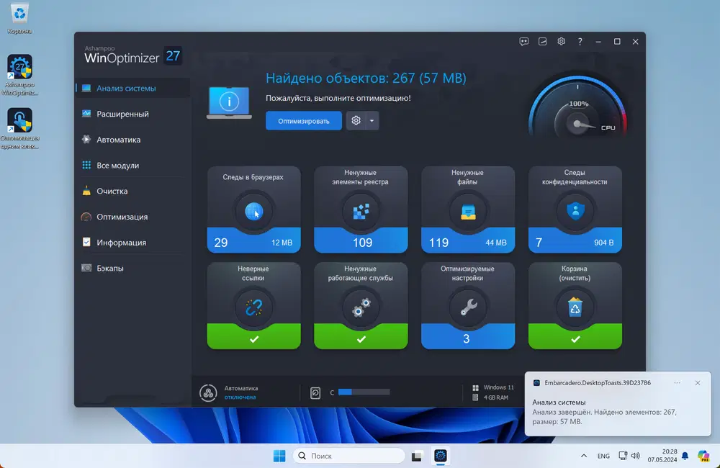The image size is (720, 468).
Task: Click the registry cubes icon in Ненужные элементы реестра
Action: [361, 211]
